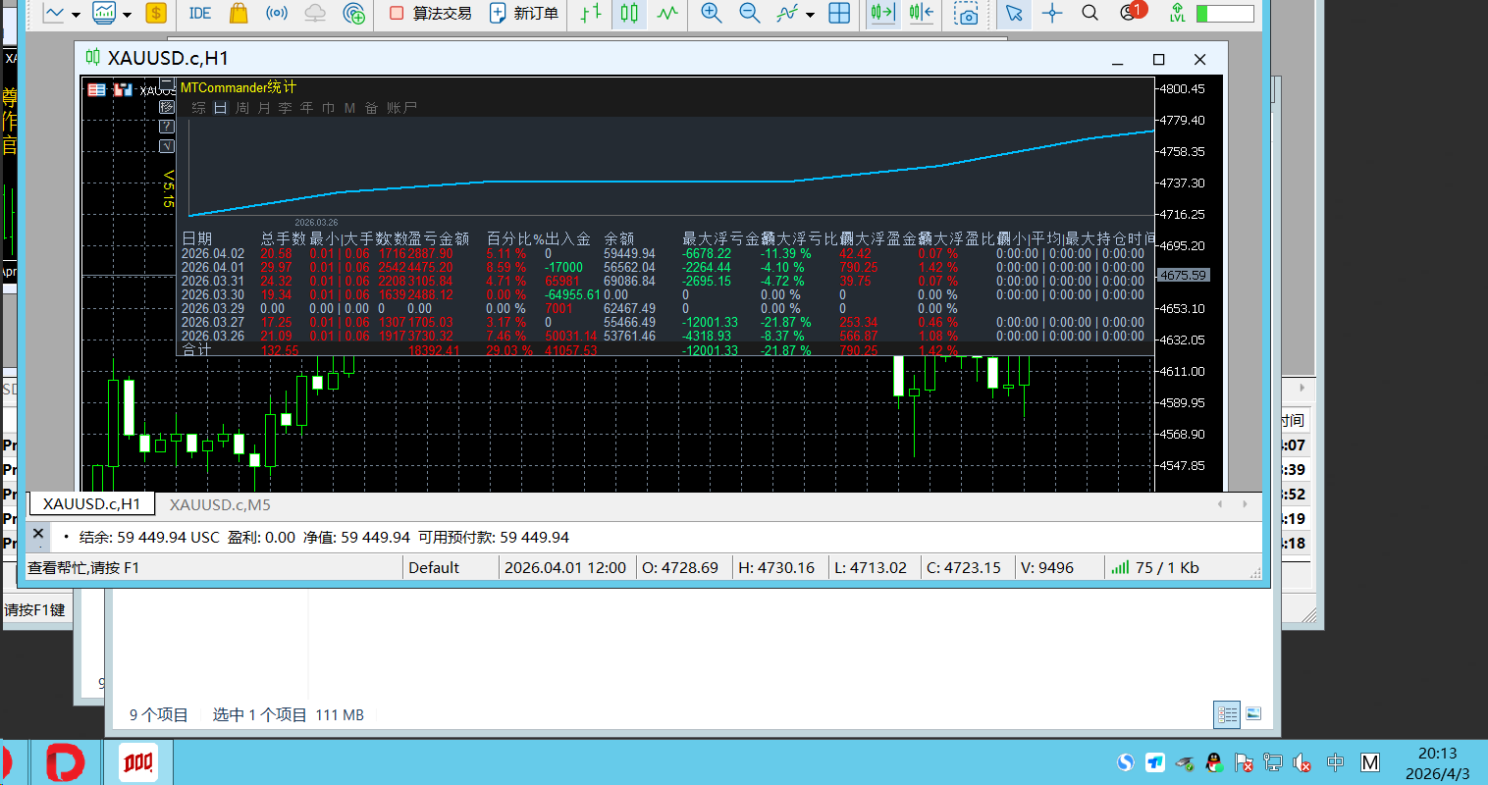Select the crosshair tool
The width and height of the screenshot is (1488, 785).
pyautogui.click(x=1052, y=13)
